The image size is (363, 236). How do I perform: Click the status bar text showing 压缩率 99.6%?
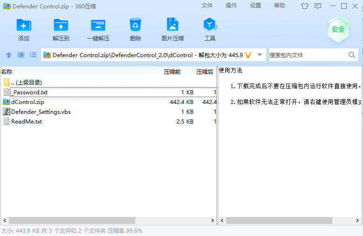125,231
